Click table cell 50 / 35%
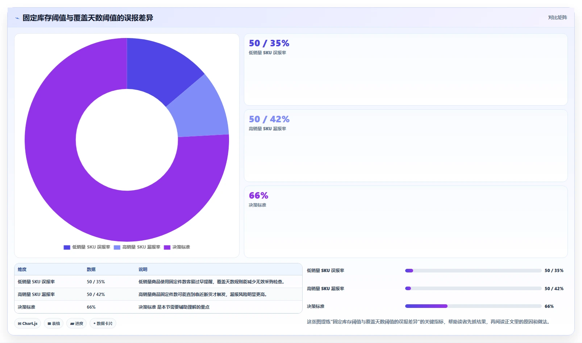582x343 pixels. tap(96, 282)
